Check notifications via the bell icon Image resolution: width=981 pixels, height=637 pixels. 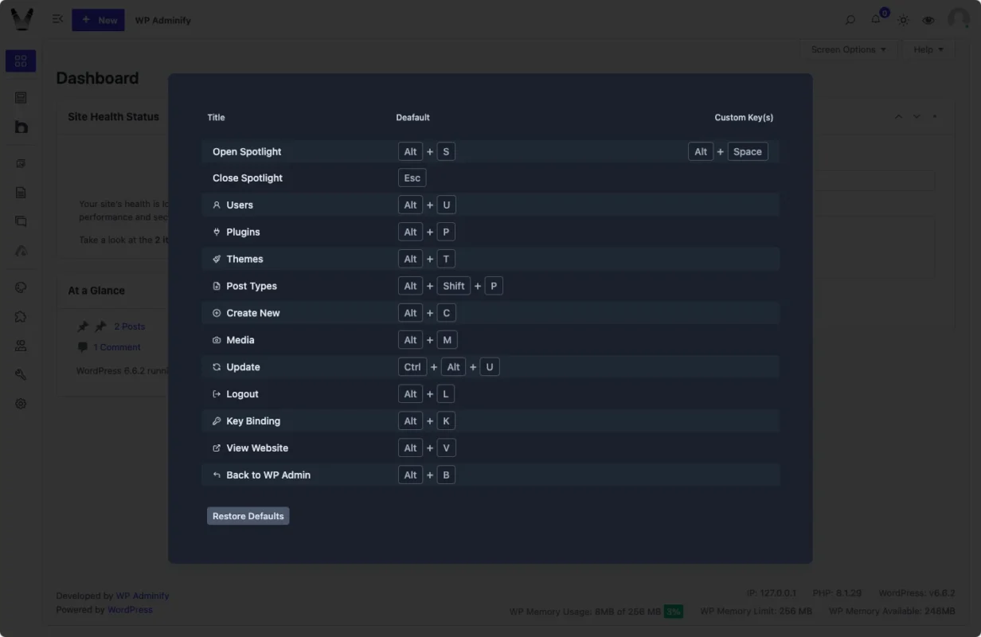pyautogui.click(x=876, y=20)
